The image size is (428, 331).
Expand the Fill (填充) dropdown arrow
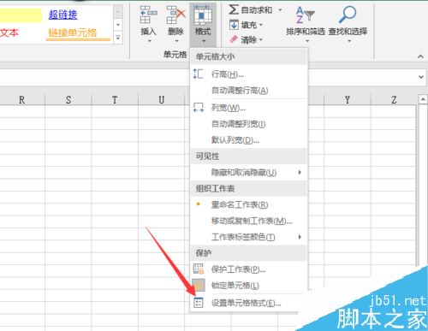click(x=260, y=25)
